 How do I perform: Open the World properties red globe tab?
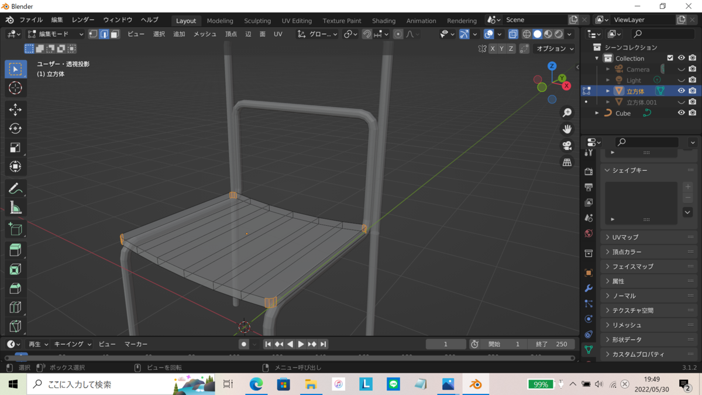click(x=589, y=233)
